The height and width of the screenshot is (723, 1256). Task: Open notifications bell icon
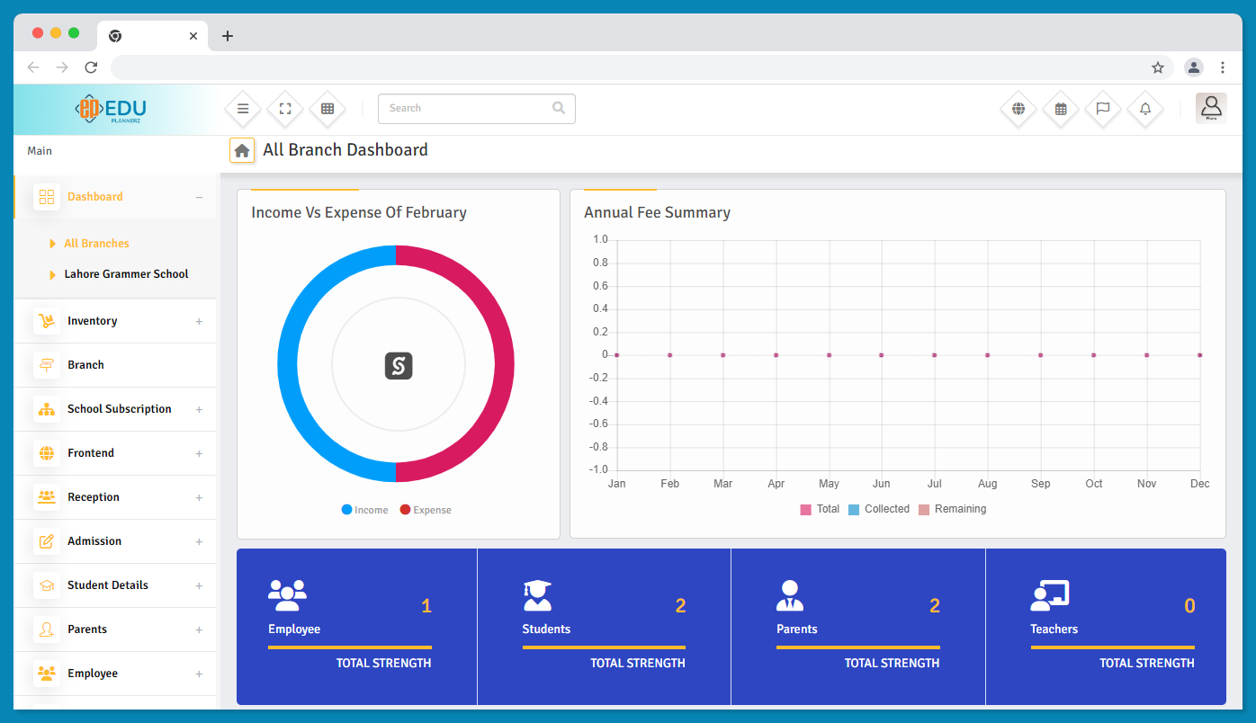click(x=1145, y=109)
